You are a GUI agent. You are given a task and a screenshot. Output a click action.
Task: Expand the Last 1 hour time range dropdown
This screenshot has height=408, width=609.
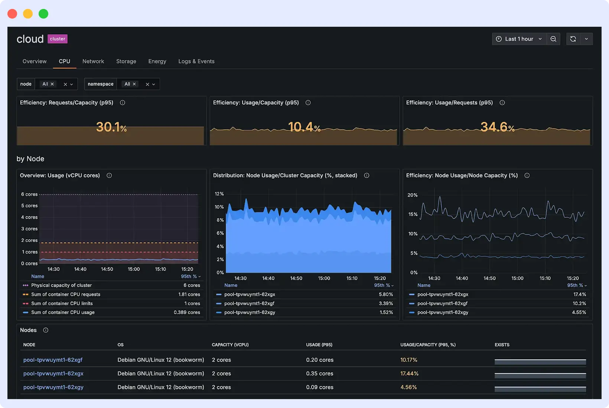[519, 39]
